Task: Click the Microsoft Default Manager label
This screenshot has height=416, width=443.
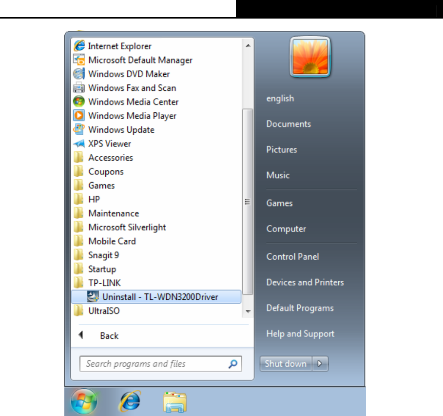Action: coord(140,60)
